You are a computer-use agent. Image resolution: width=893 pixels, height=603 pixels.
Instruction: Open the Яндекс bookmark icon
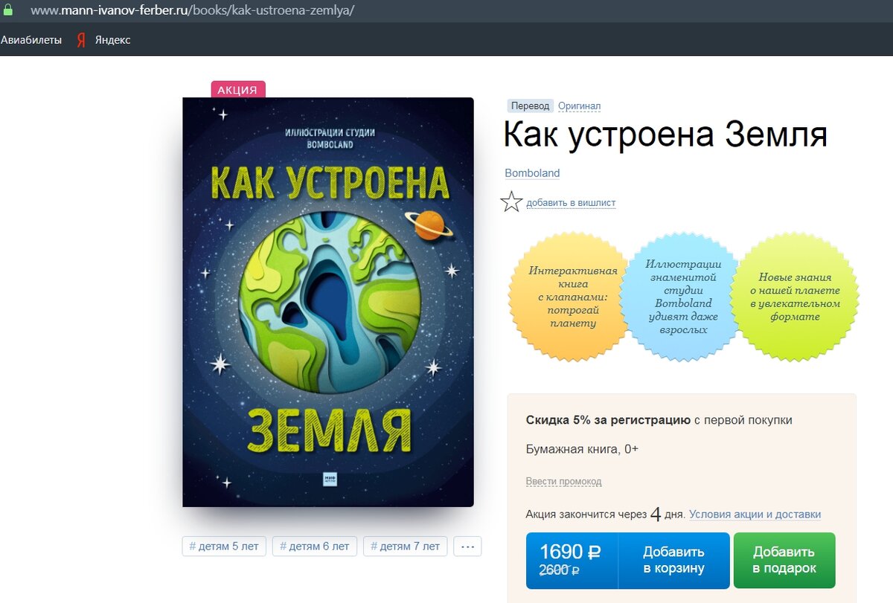81,40
